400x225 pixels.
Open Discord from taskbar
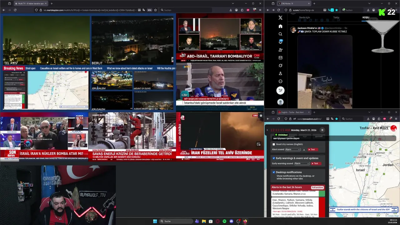coord(231,221)
